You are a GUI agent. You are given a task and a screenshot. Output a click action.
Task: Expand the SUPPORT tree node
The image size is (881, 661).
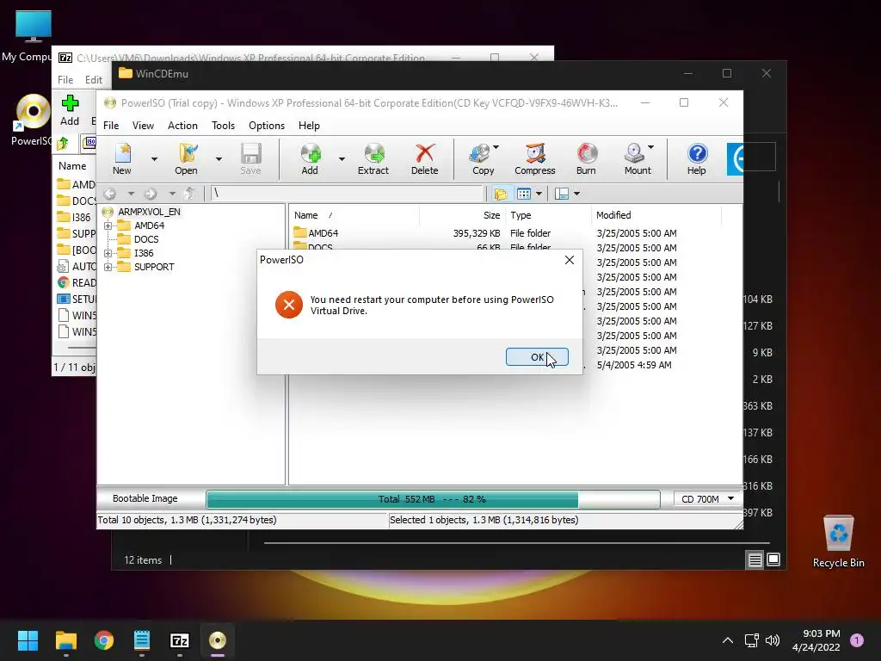pyautogui.click(x=108, y=267)
